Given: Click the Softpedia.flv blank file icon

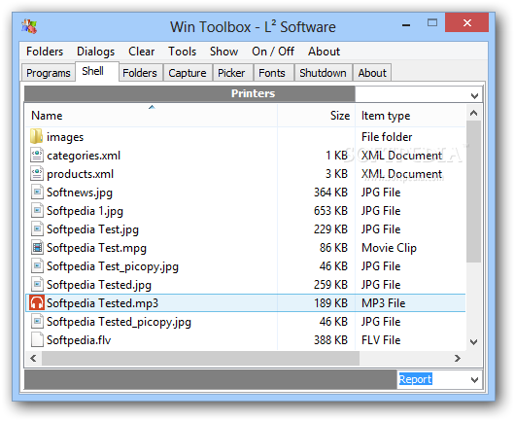Looking at the screenshot, I should [x=37, y=339].
